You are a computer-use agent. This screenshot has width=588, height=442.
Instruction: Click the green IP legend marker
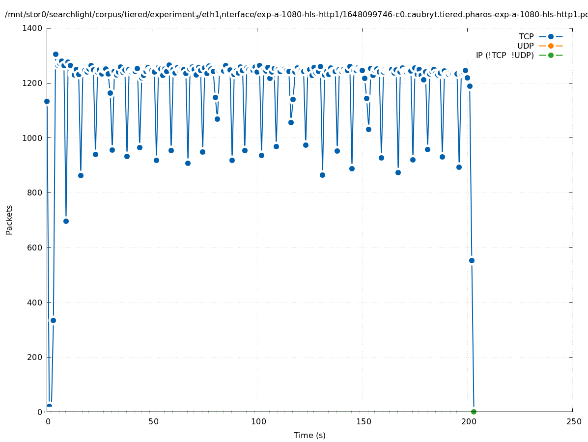coord(551,55)
